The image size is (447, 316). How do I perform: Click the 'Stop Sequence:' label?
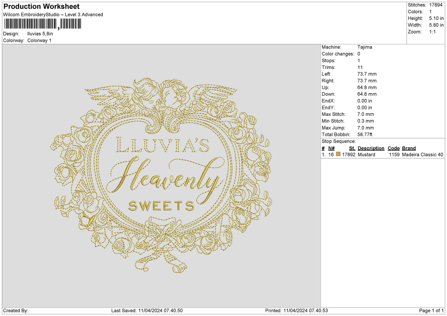pos(339,141)
